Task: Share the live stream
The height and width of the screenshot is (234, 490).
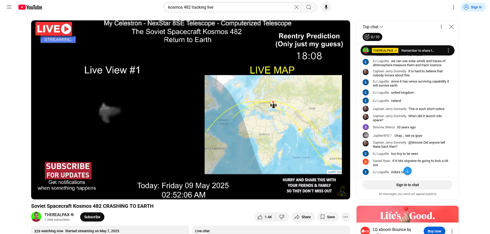Action: click(303, 217)
